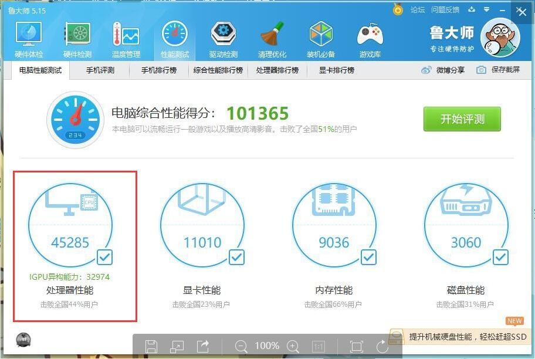535x359 pixels.
Task: Click the green 开始评测 button
Action: (462, 119)
